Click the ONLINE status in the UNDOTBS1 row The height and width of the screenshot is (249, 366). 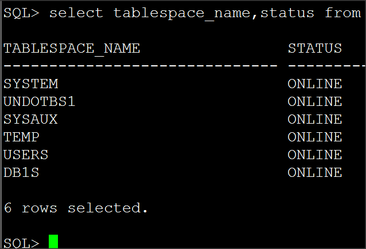[x=315, y=102]
